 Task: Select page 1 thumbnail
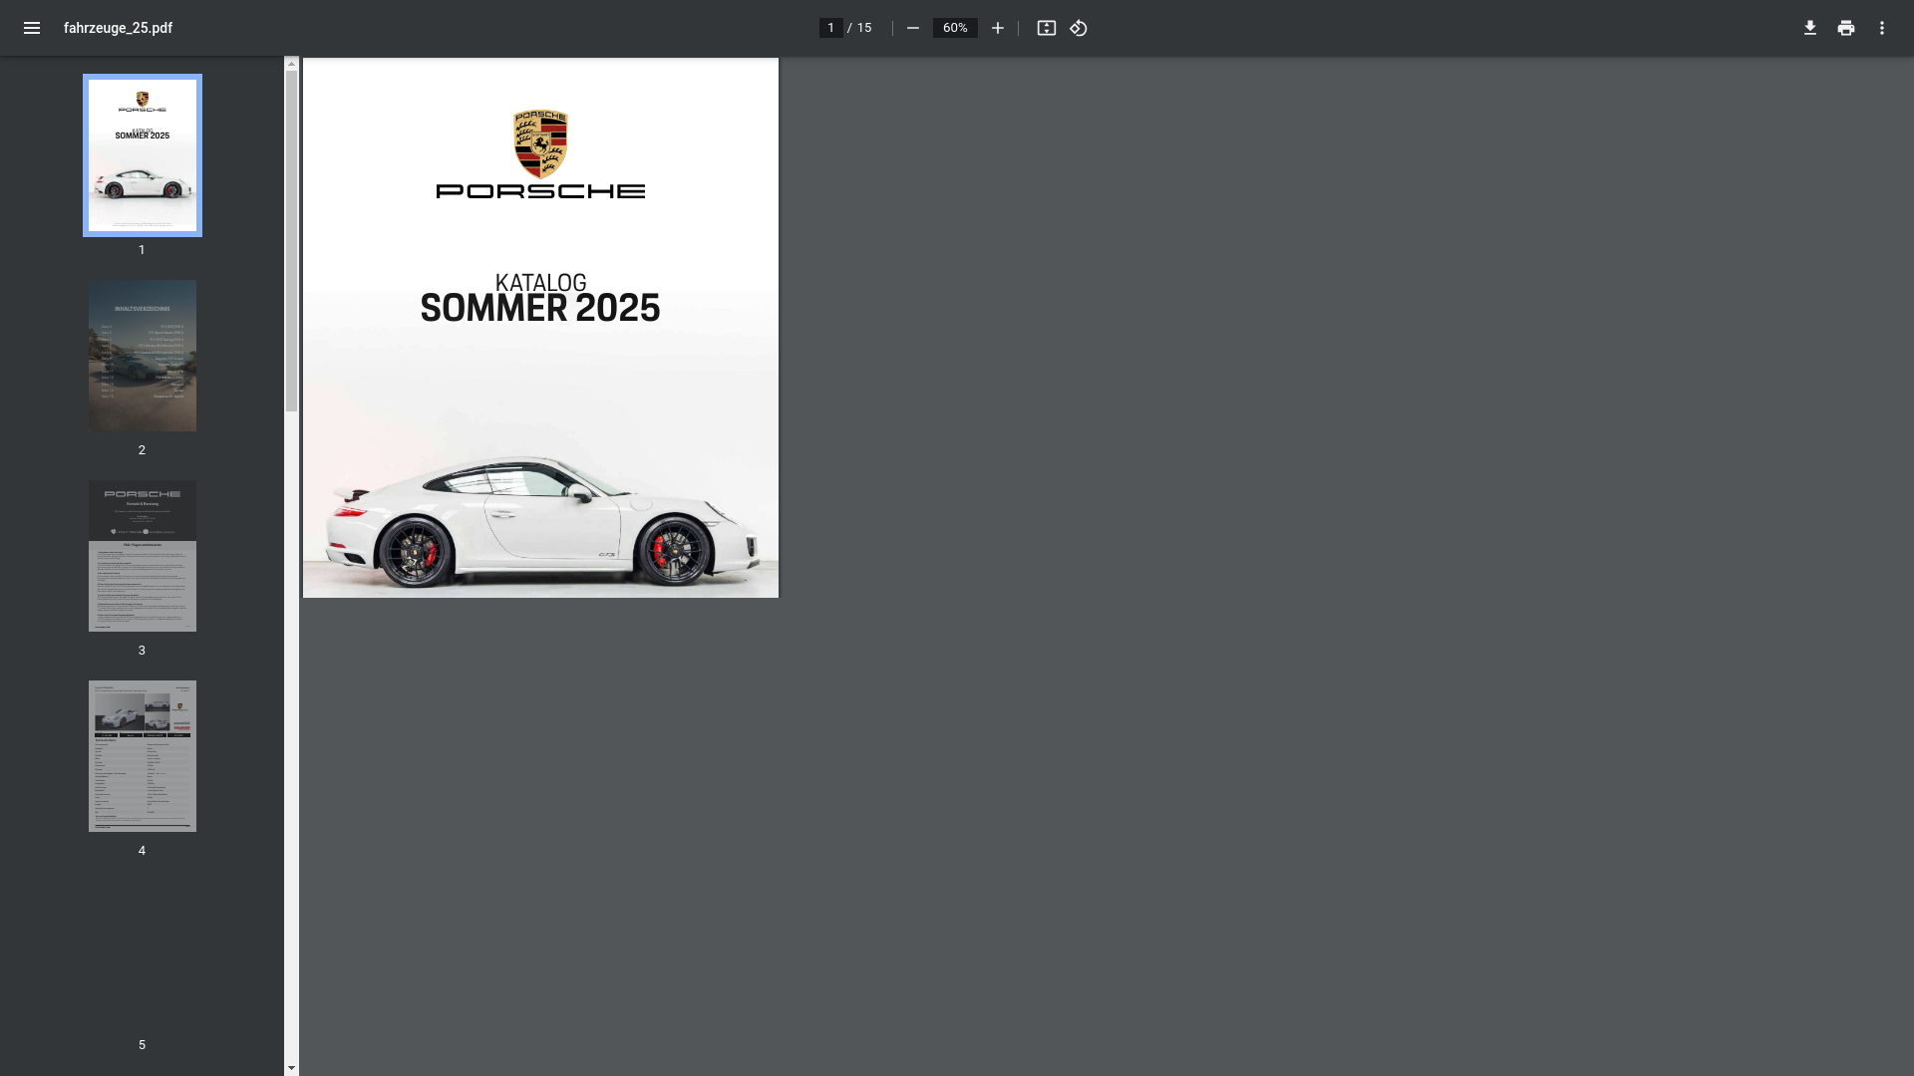tap(143, 155)
